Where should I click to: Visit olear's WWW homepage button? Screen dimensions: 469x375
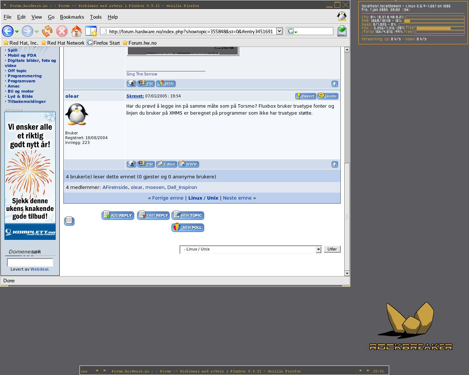pyautogui.click(x=189, y=164)
